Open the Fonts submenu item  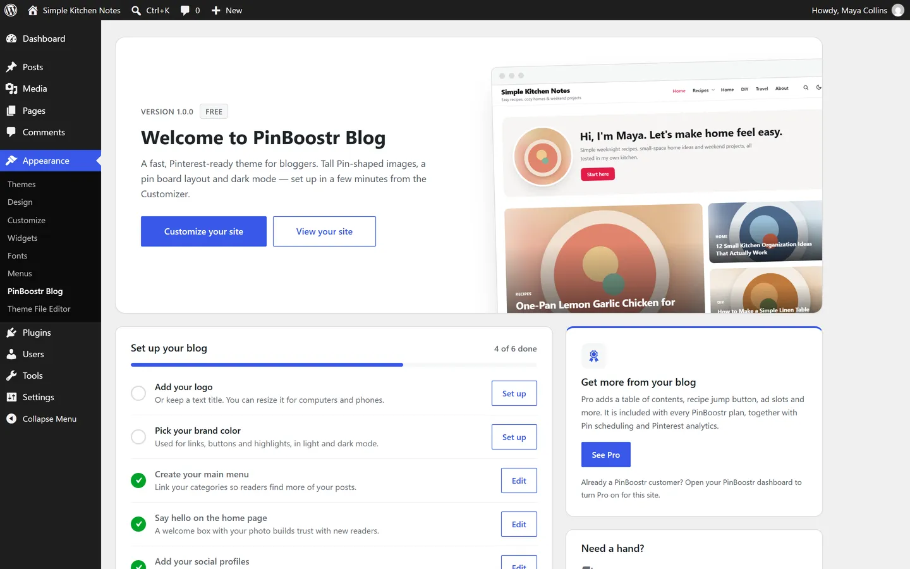coord(18,256)
